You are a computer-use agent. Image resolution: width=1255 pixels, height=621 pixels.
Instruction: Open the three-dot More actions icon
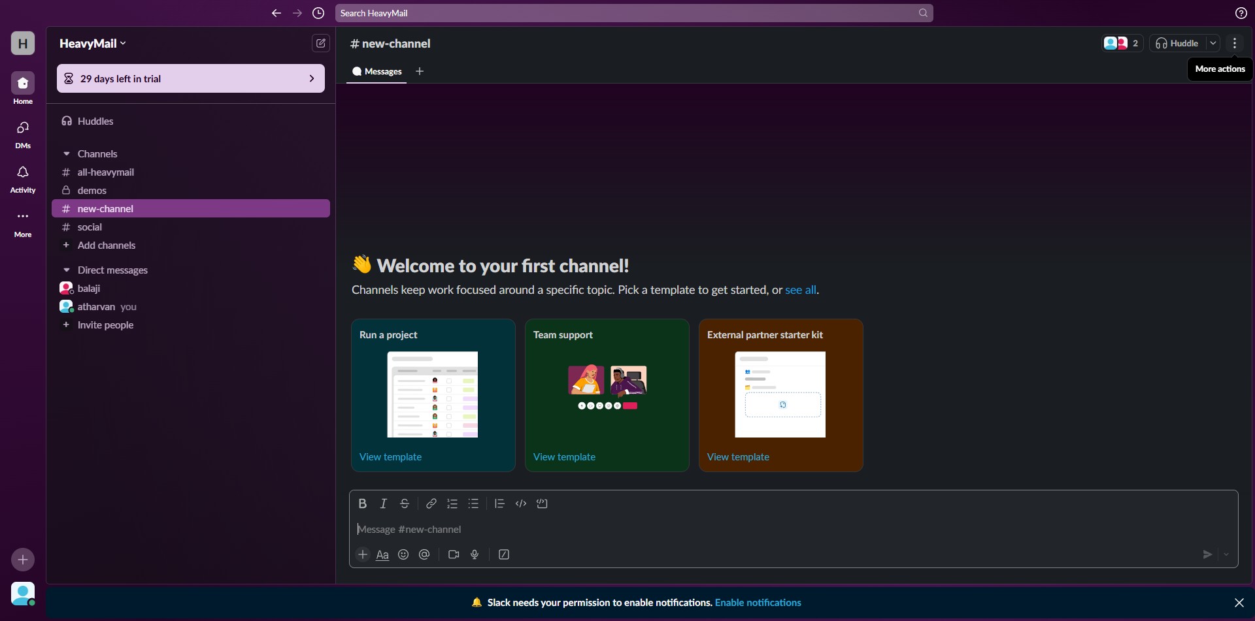pos(1235,43)
